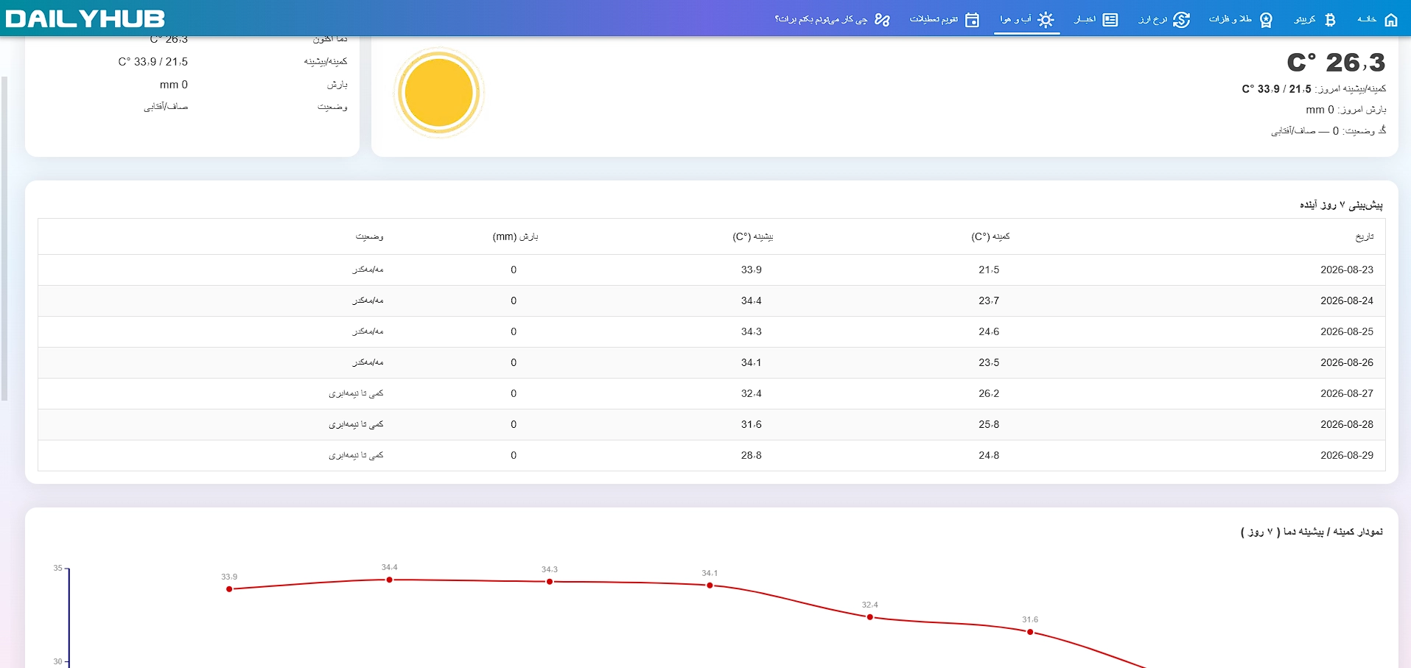Click the chart data point labeled 34.4

click(x=389, y=580)
